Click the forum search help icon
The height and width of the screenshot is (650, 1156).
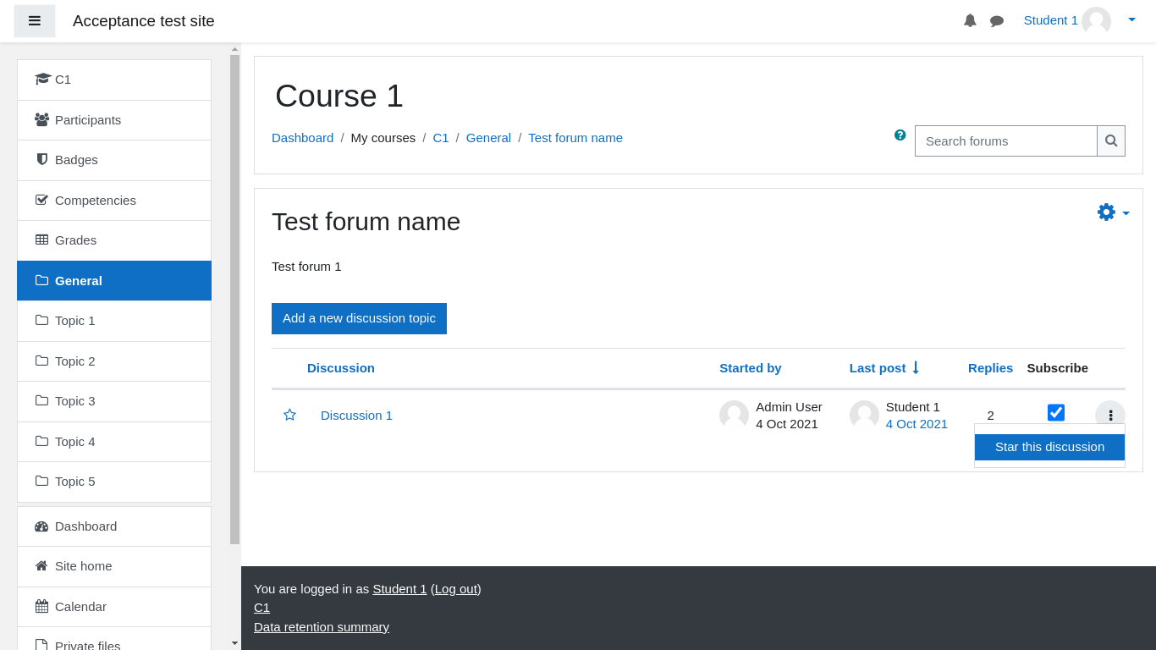tap(900, 135)
